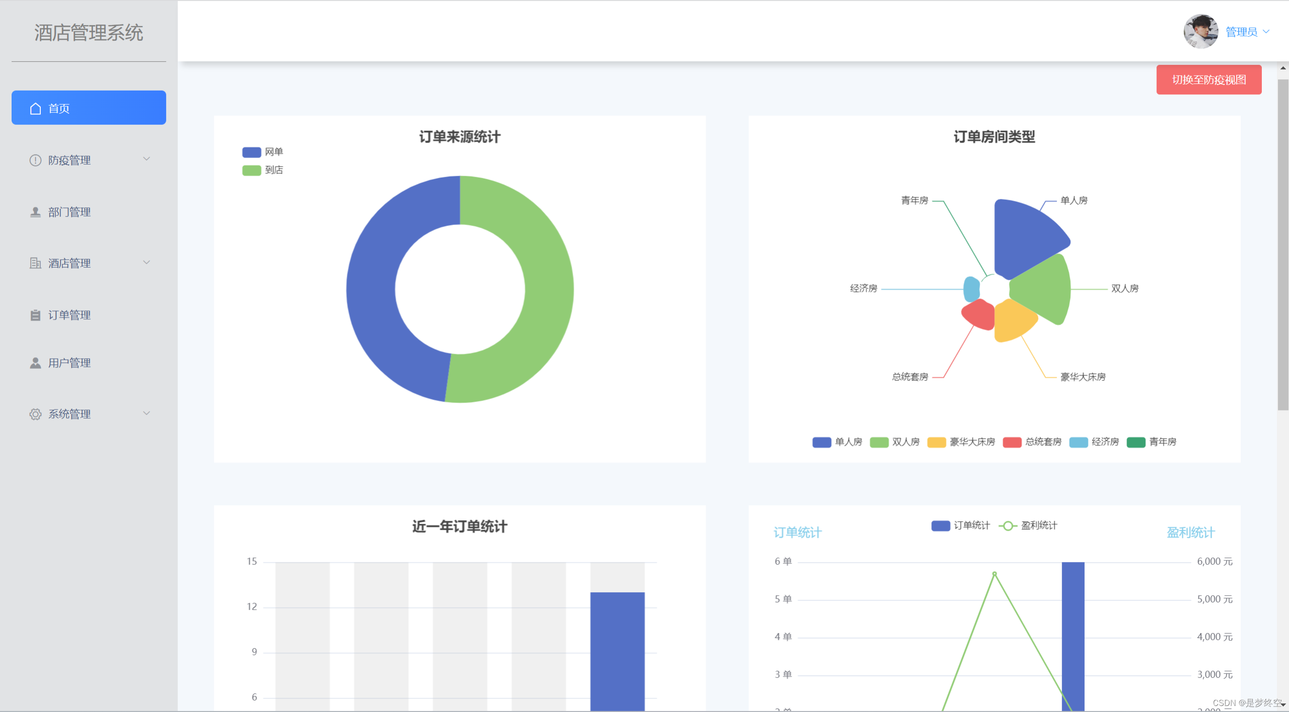
Task: Click the vertical page scrollbar thumb
Action: 1283,244
